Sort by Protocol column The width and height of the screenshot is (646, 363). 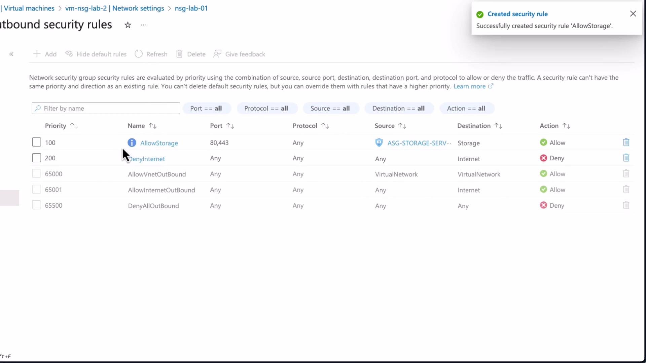coord(311,126)
